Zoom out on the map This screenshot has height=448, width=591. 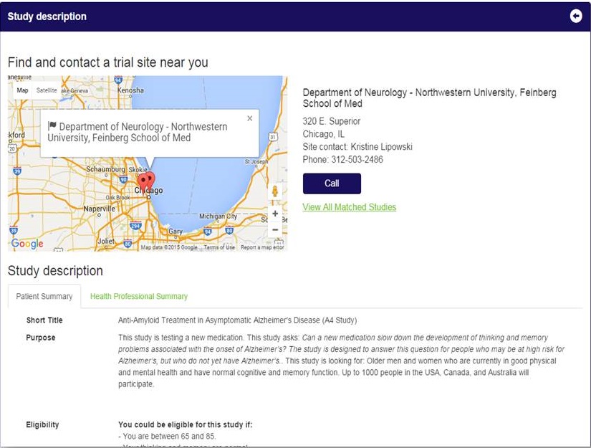[275, 230]
